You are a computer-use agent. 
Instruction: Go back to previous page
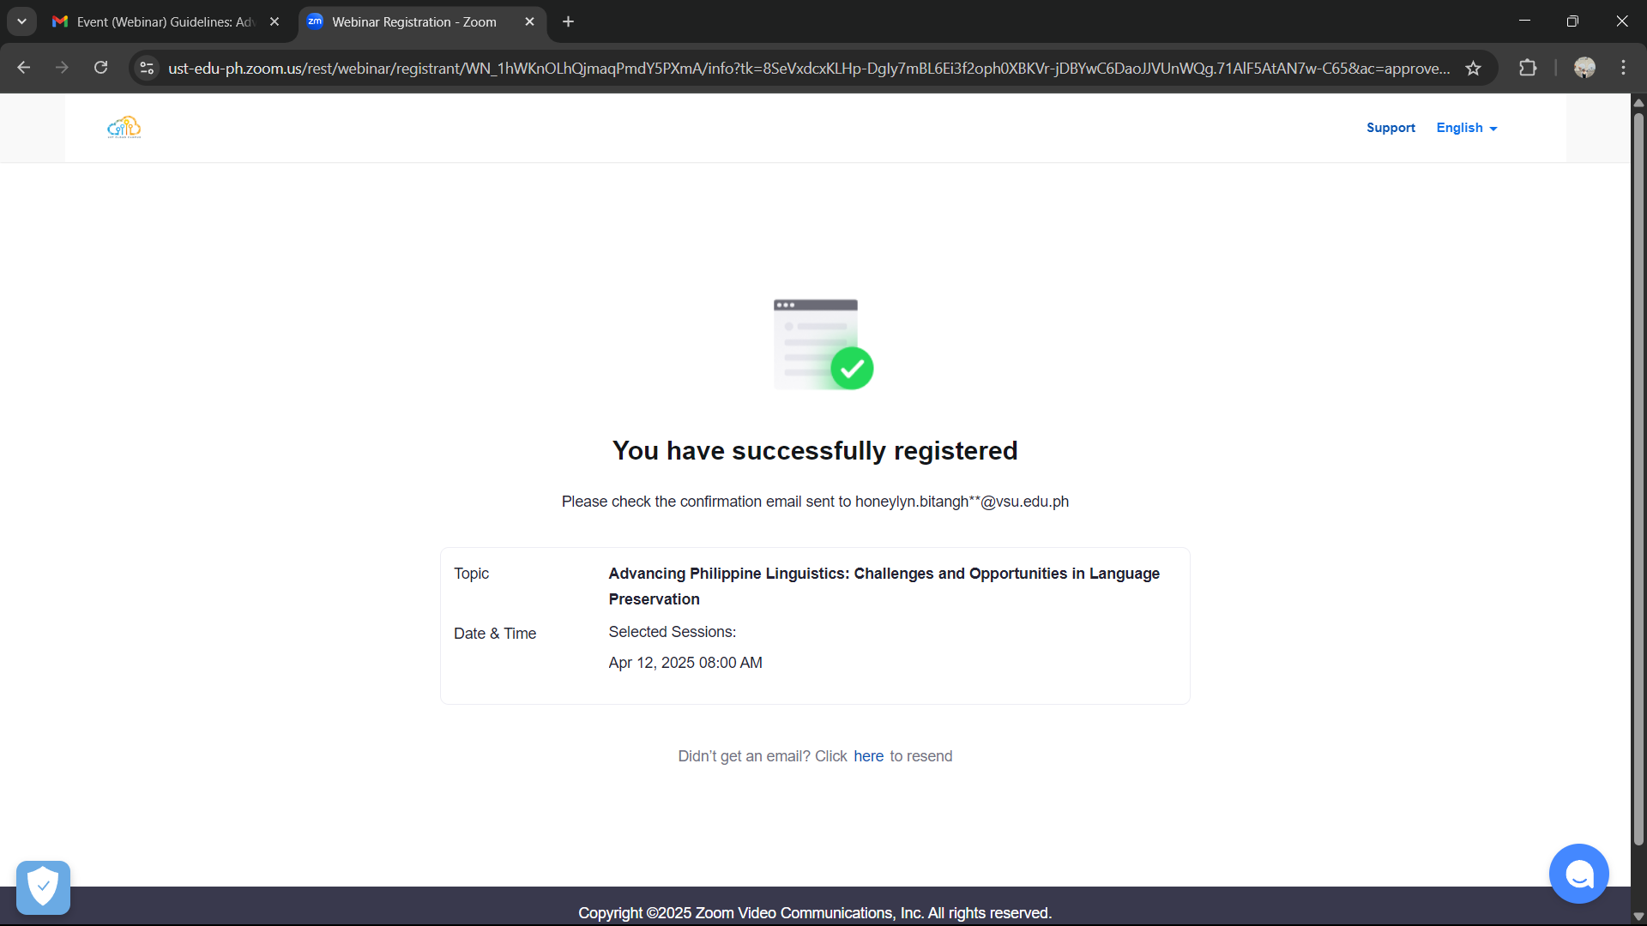pos(23,68)
